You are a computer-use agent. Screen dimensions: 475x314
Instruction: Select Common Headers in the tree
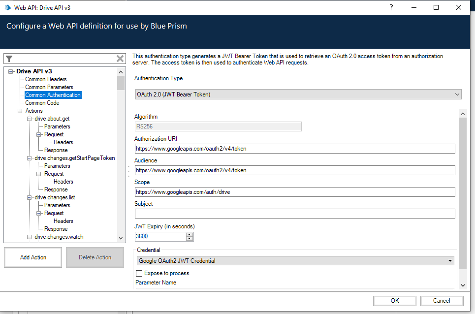tap(46, 79)
